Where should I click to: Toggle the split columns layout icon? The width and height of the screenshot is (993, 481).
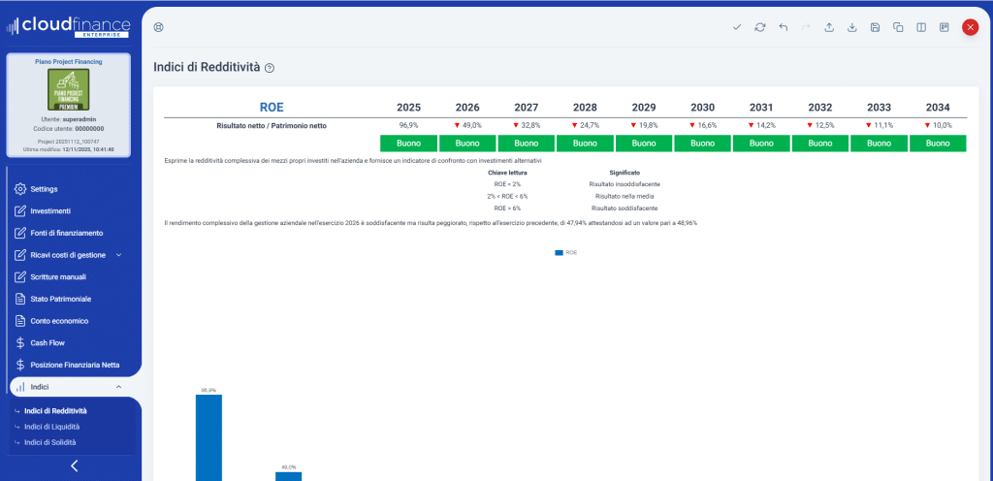coord(921,27)
